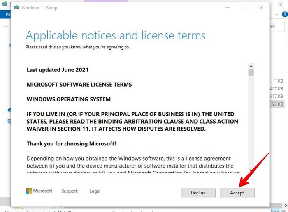Select the 427 KB file entry in Explorer
288x212 pixels.
pyautogui.click(x=276, y=89)
